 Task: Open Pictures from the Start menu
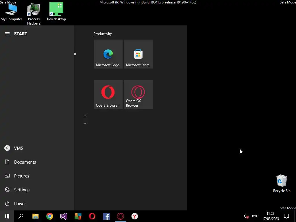(37, 176)
